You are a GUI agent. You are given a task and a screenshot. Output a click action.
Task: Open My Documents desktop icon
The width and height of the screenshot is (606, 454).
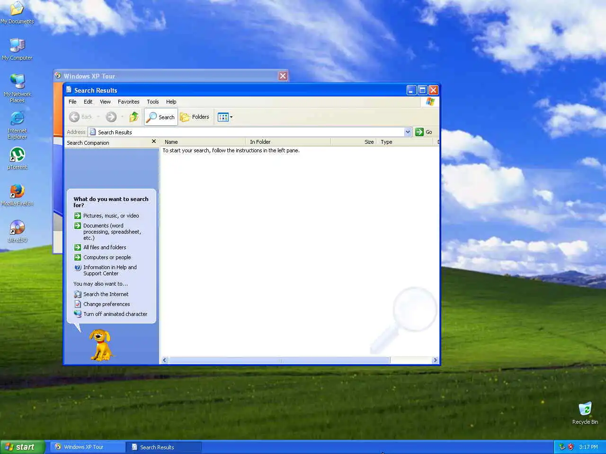(x=17, y=13)
